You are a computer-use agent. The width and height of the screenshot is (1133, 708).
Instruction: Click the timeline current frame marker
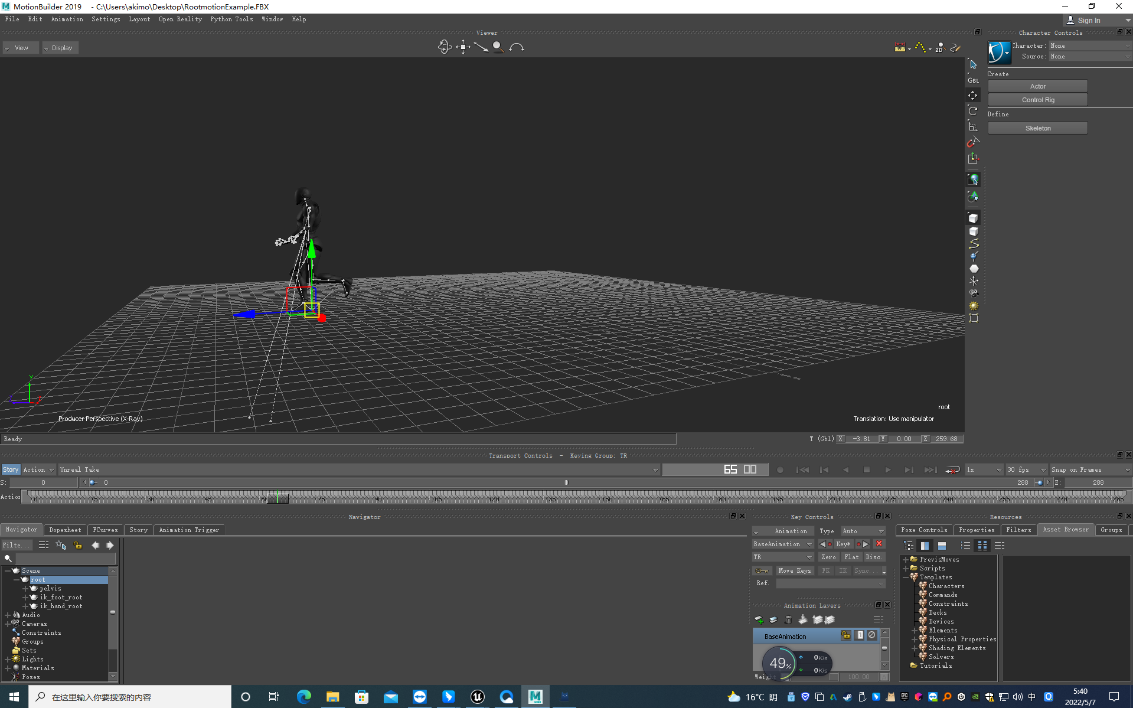(277, 498)
